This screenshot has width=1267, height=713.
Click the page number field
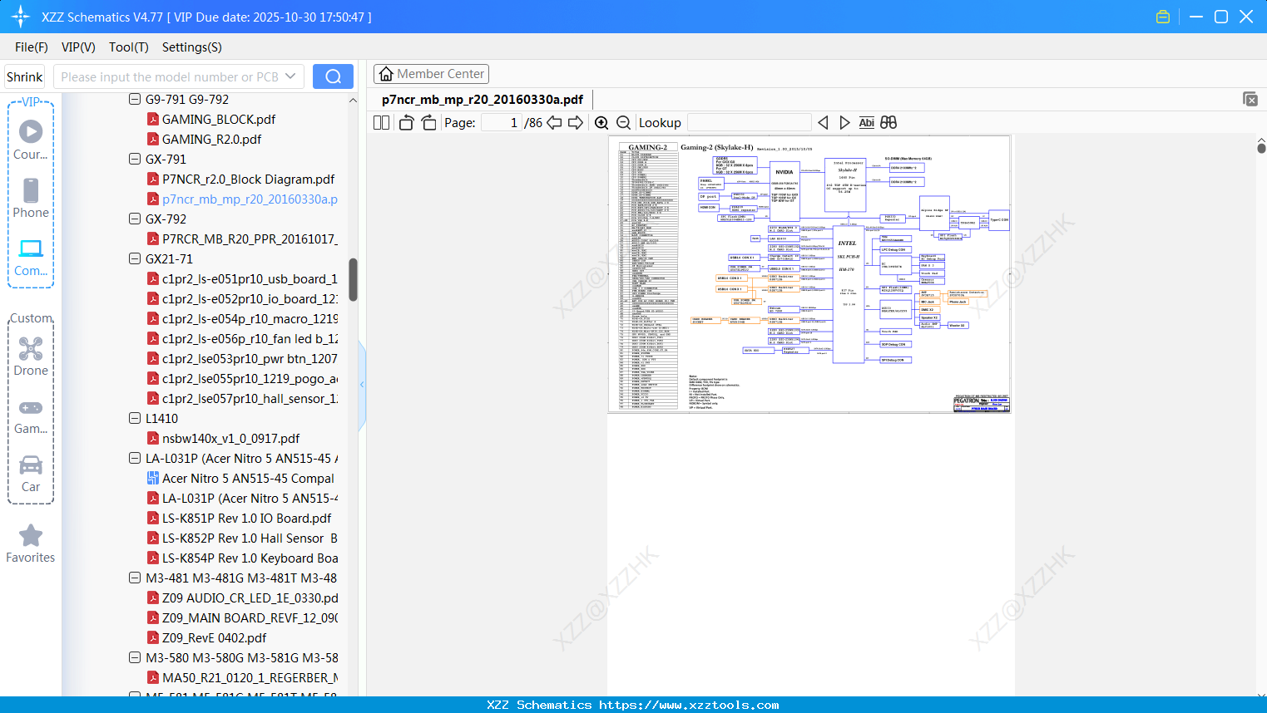[502, 123]
